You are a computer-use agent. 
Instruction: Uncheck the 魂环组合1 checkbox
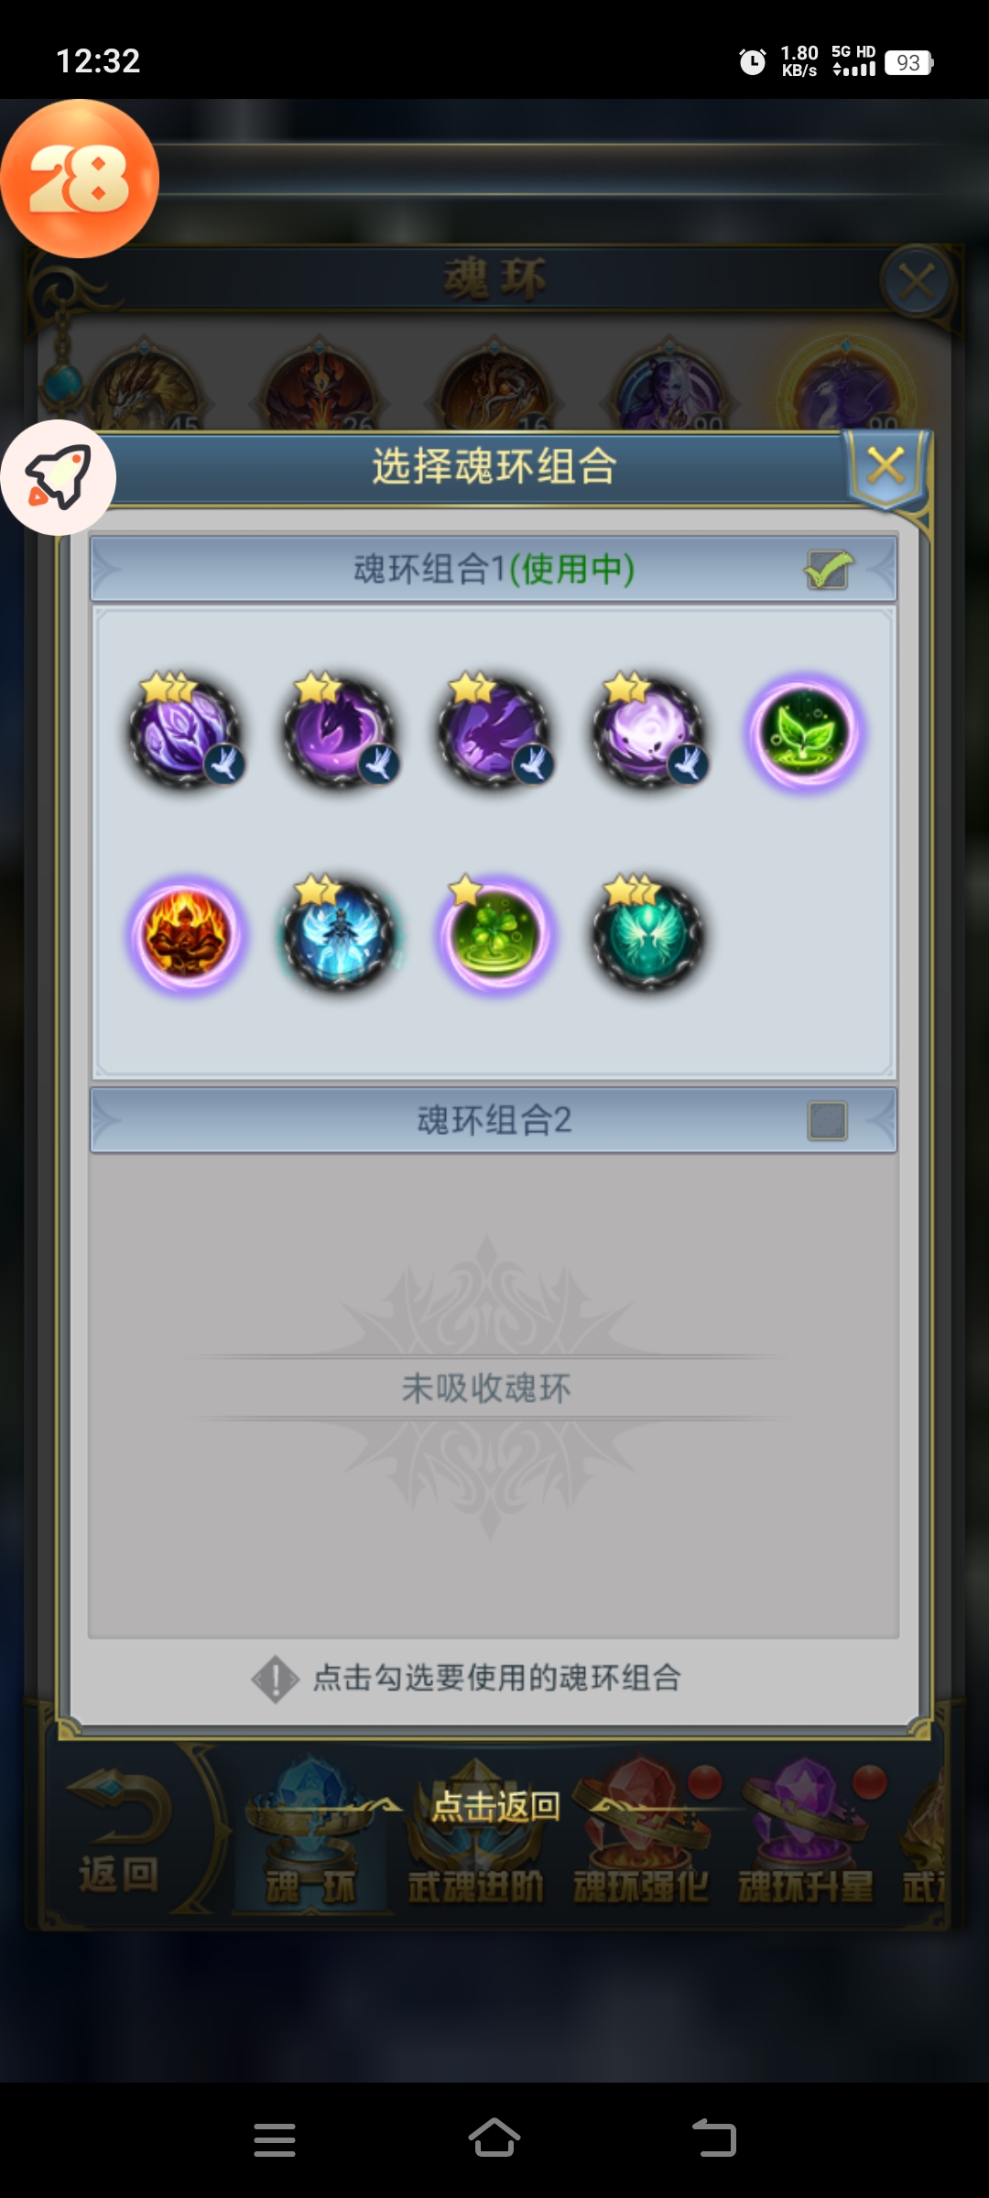tap(828, 570)
